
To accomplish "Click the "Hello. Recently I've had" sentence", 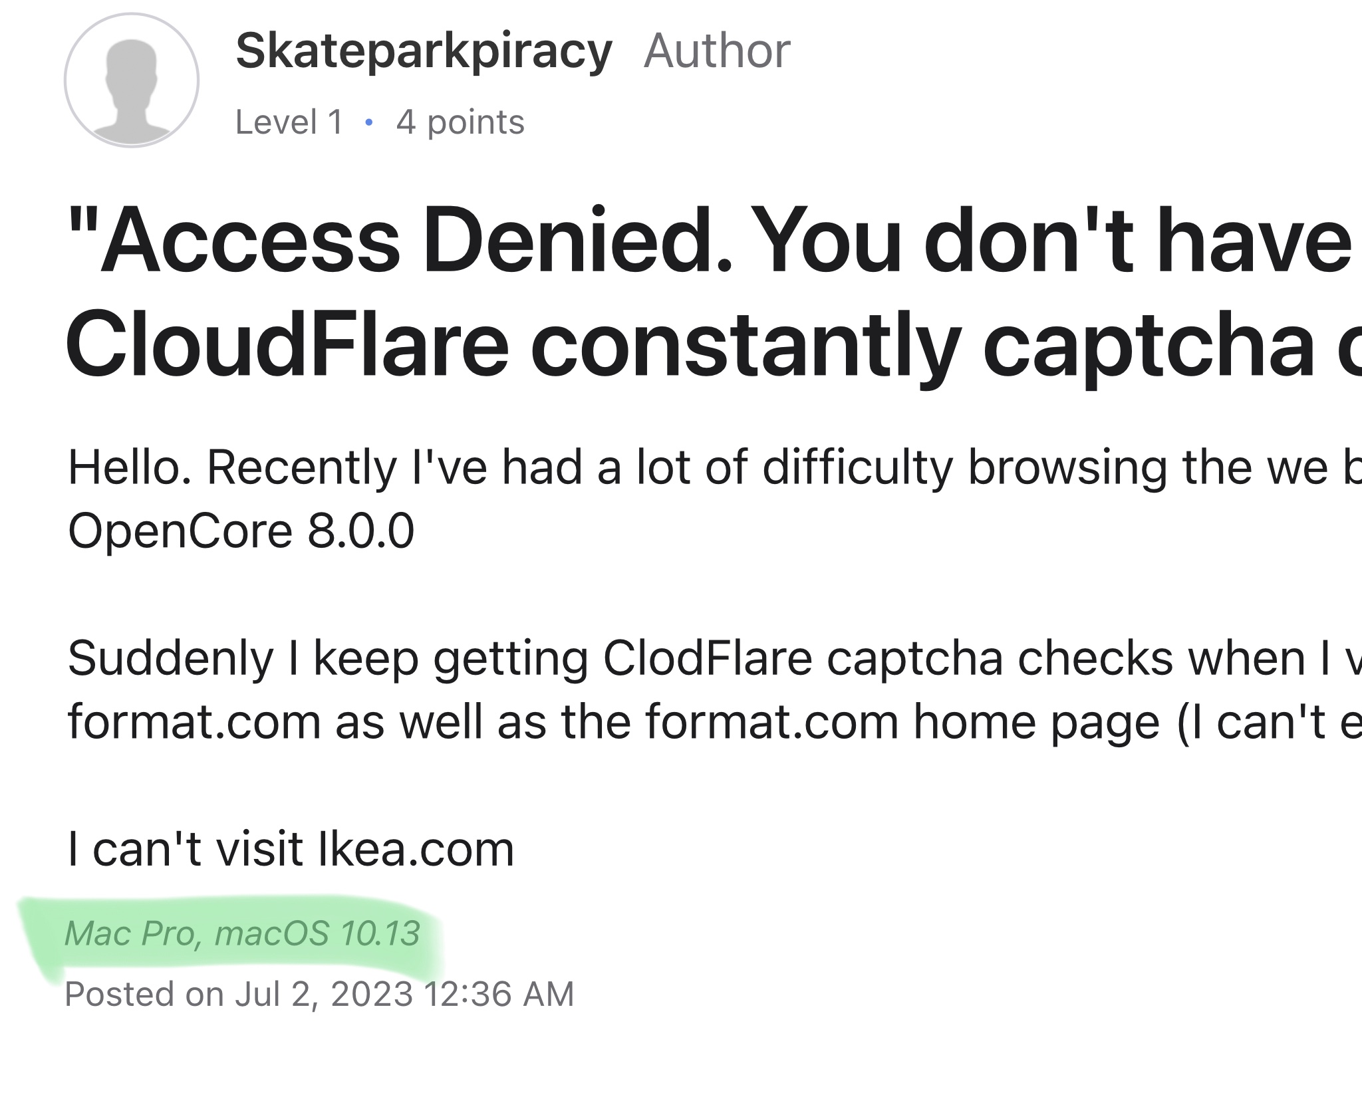I will (326, 467).
